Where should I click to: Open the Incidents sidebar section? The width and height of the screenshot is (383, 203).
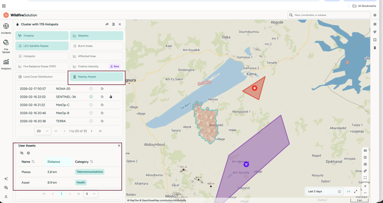(6, 28)
